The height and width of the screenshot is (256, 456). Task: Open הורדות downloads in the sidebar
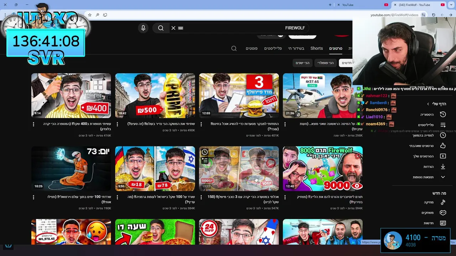pos(435,166)
